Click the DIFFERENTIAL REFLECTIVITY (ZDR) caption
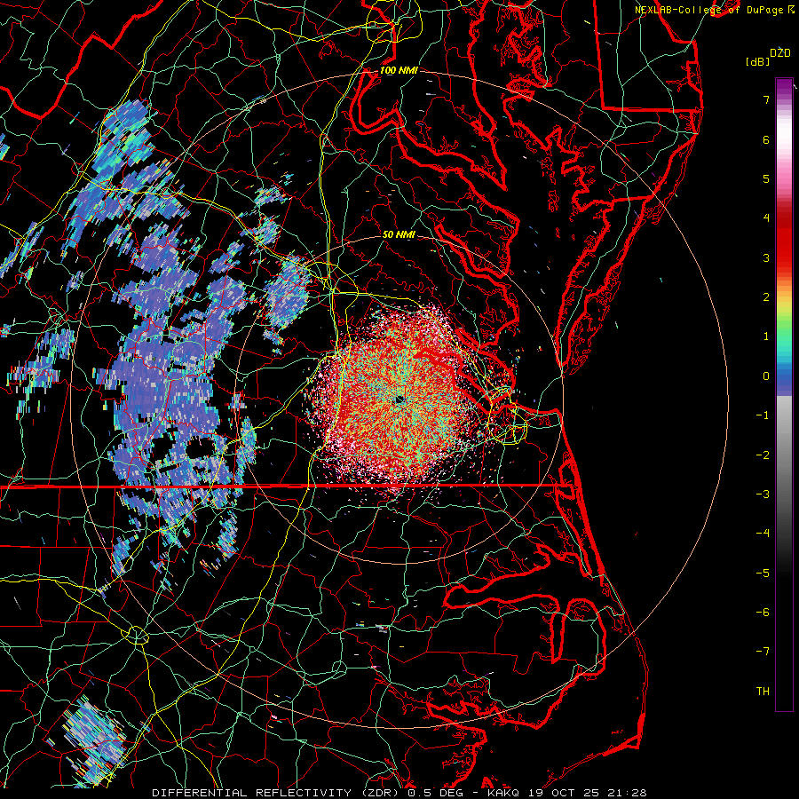 [276, 793]
